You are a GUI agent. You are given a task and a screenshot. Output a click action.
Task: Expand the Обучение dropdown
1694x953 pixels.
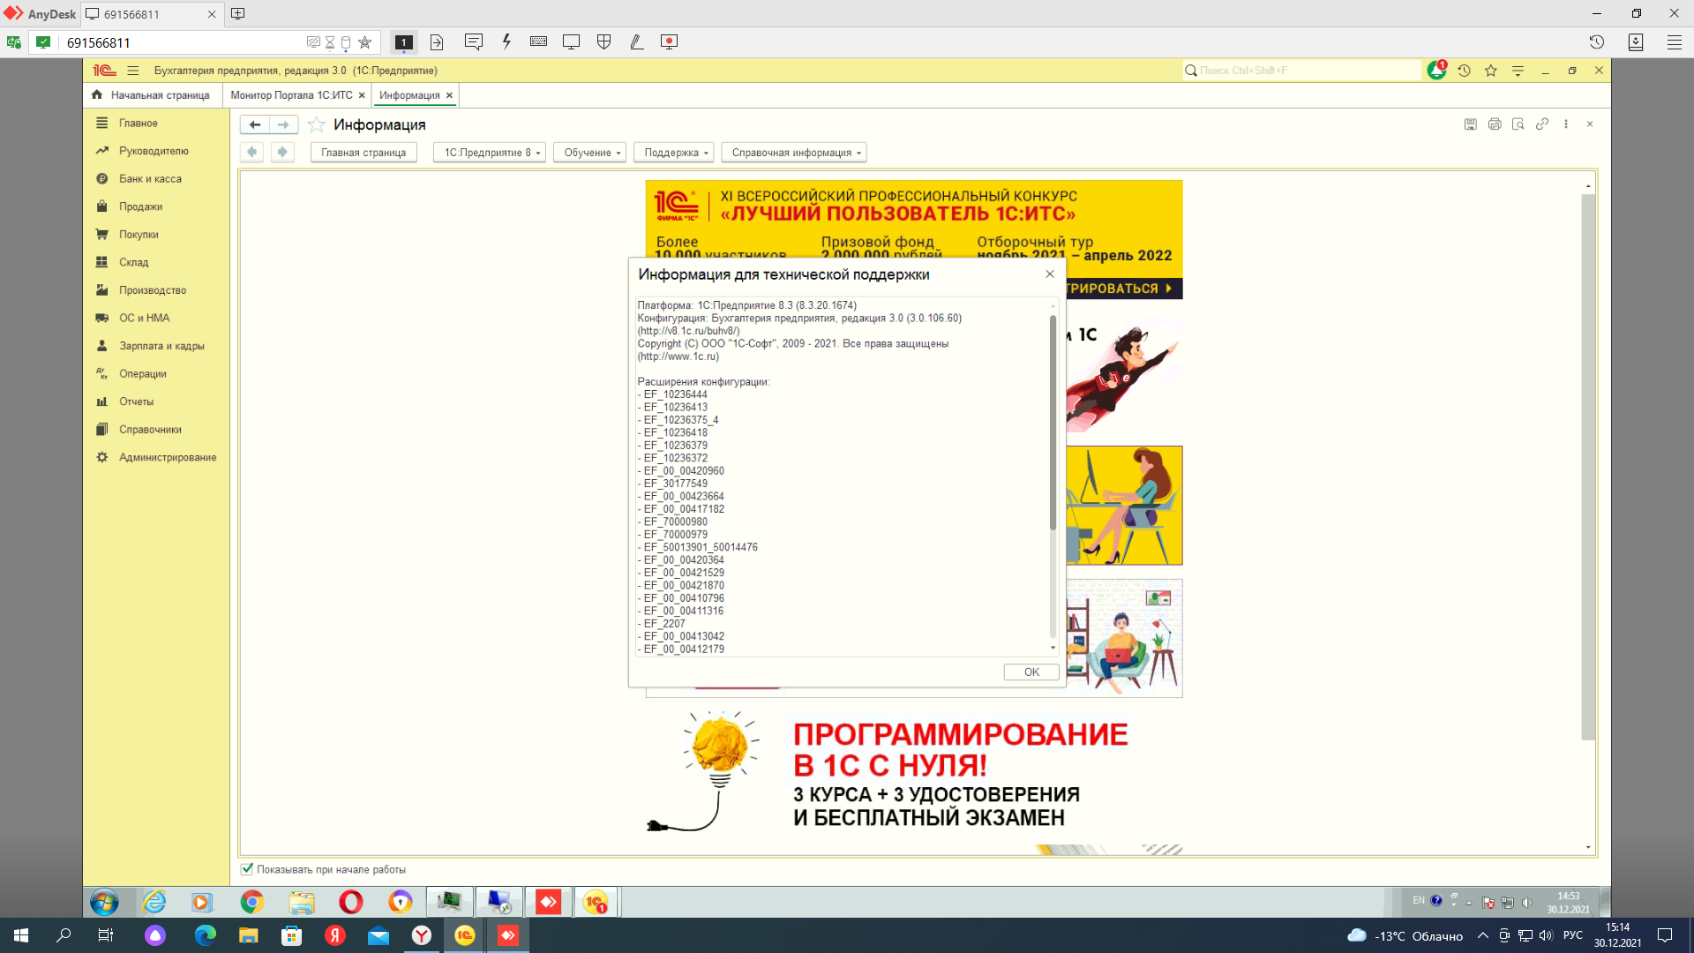pyautogui.click(x=590, y=153)
